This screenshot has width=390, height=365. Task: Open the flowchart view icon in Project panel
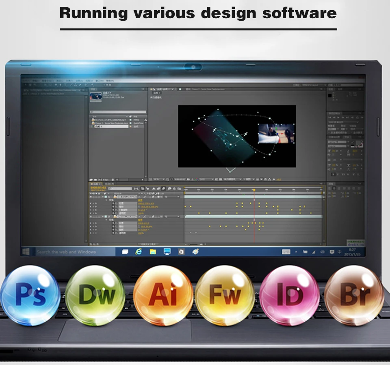[x=146, y=120]
